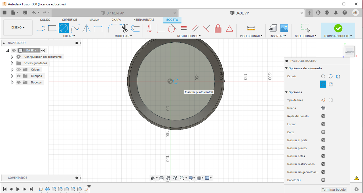Viewport: 363px width, 193px height.
Task: Toggle Mostrar restricciones checkbox
Action: (x=323, y=164)
